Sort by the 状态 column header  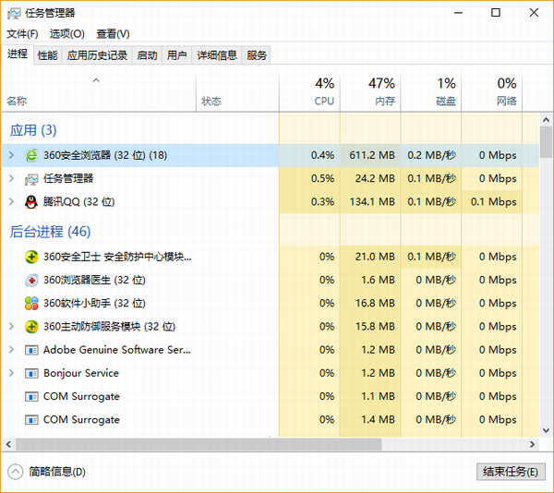coord(237,93)
